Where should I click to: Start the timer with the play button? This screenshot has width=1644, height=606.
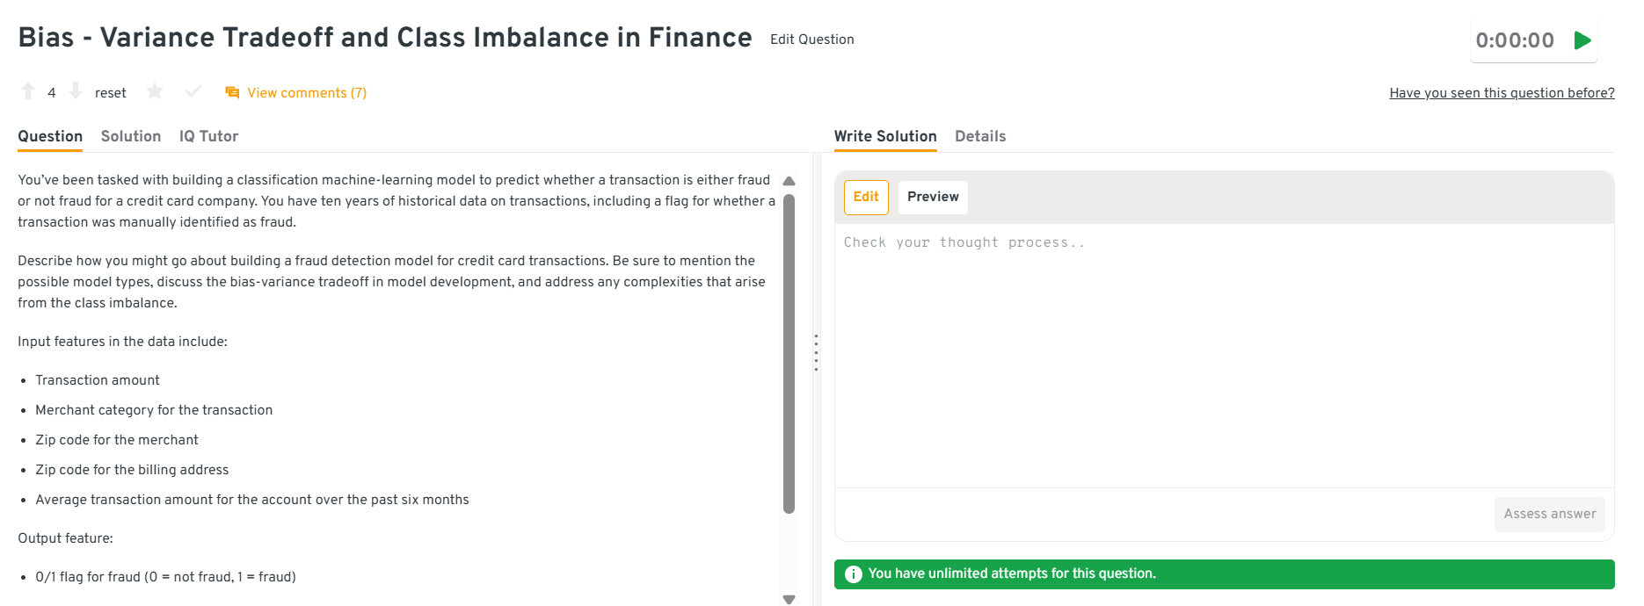tap(1582, 40)
